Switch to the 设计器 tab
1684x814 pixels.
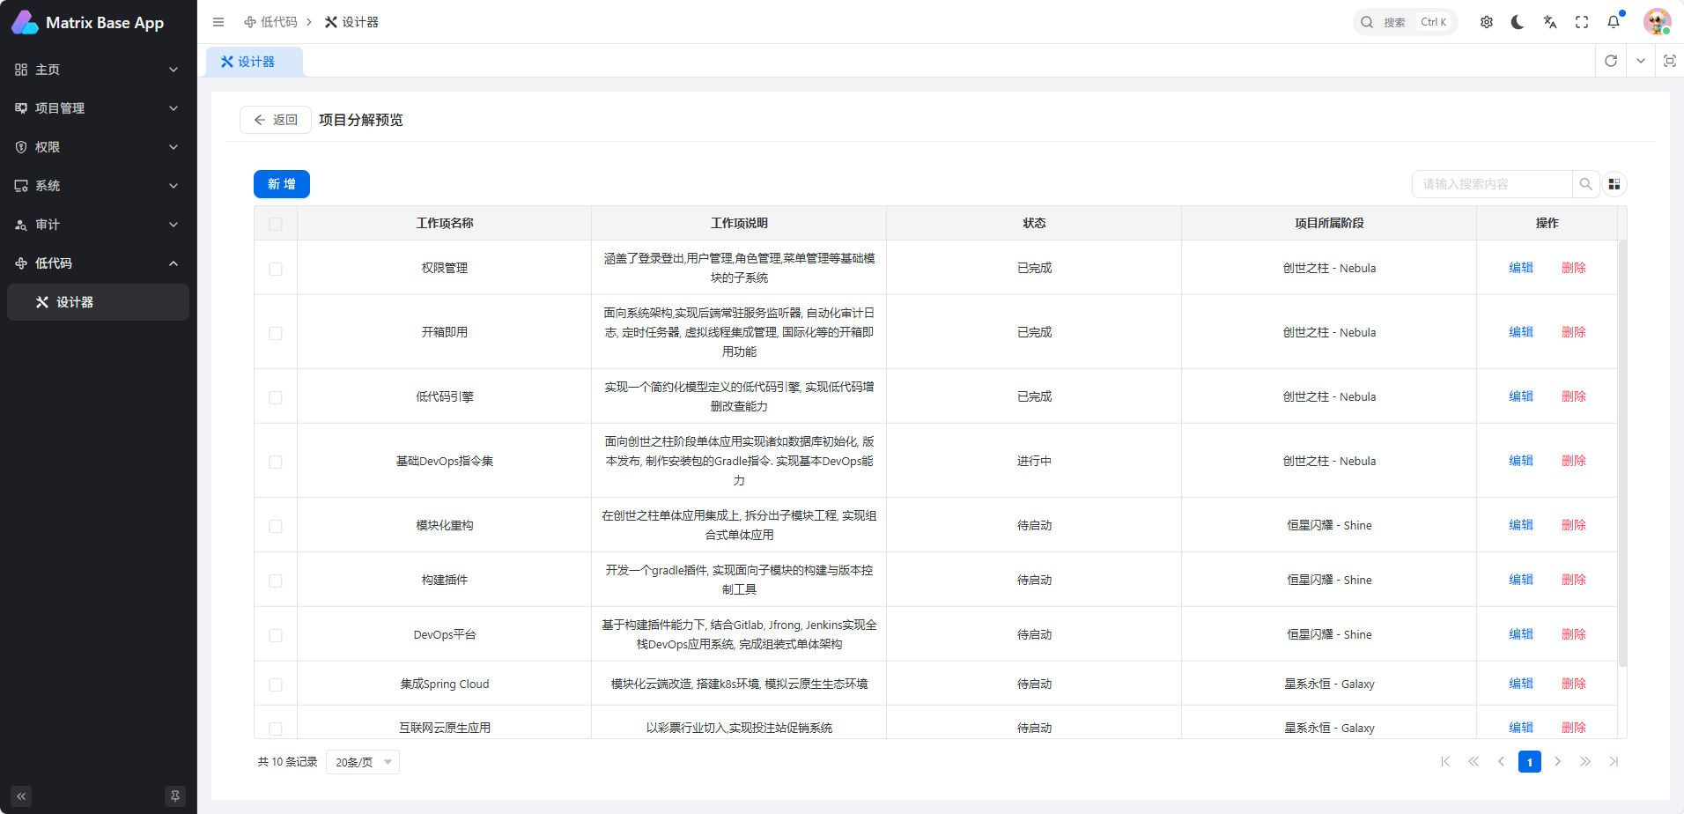tap(255, 62)
